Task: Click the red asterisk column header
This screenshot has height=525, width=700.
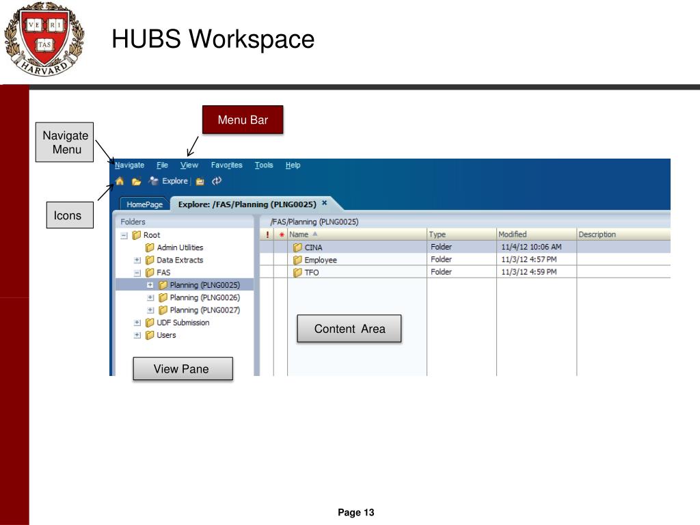Action: pyautogui.click(x=281, y=234)
